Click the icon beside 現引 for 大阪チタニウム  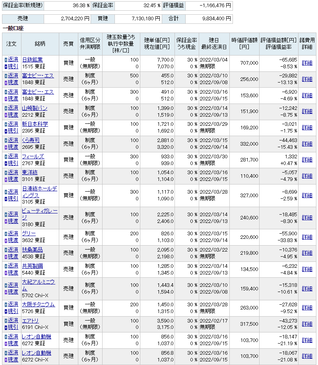(x=6, y=311)
